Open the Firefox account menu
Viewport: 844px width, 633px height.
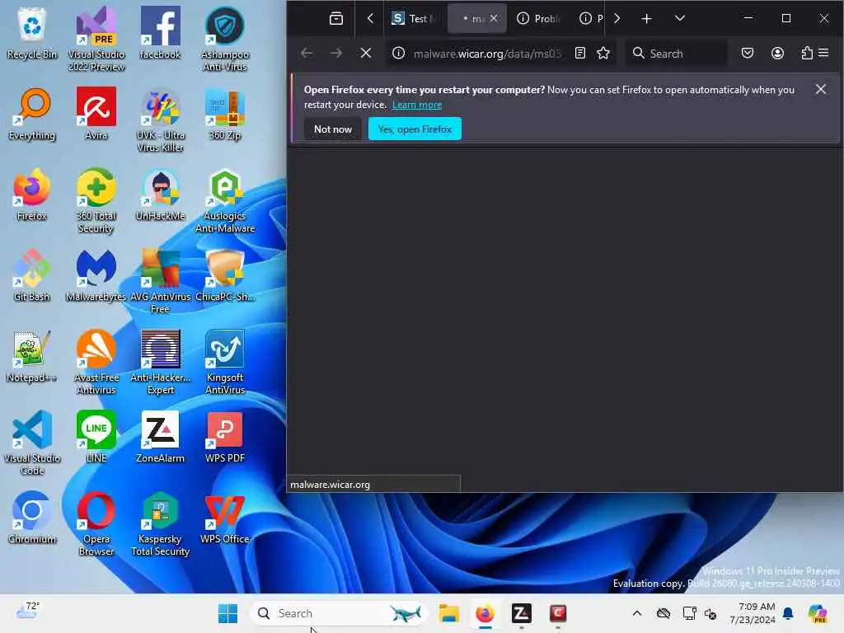coord(777,53)
